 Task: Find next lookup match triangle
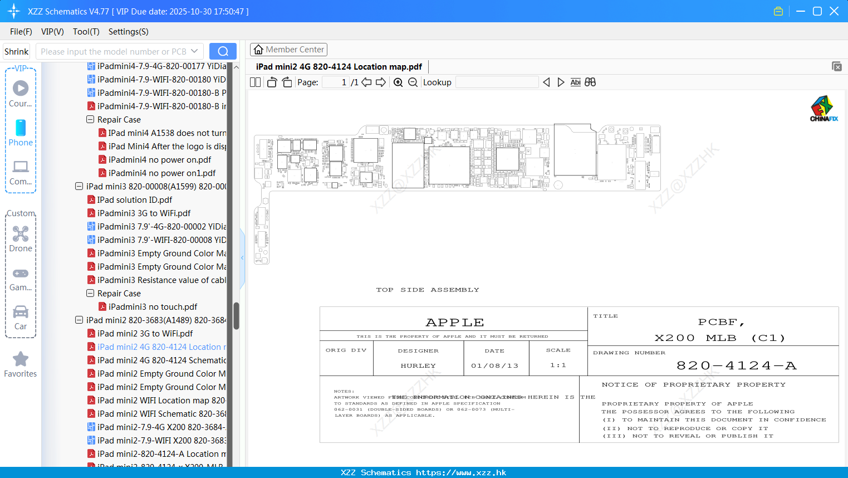(561, 82)
